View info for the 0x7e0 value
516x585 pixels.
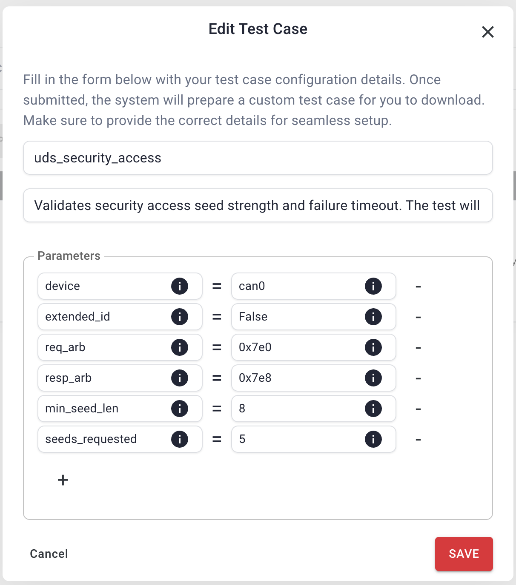(373, 347)
